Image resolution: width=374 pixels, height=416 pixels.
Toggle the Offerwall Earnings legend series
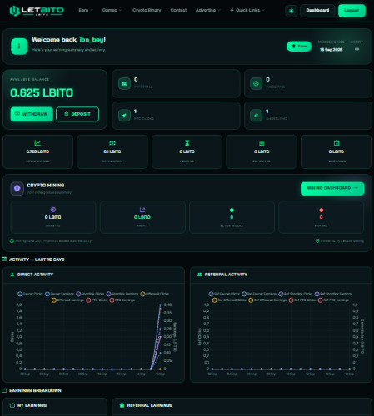(67, 300)
